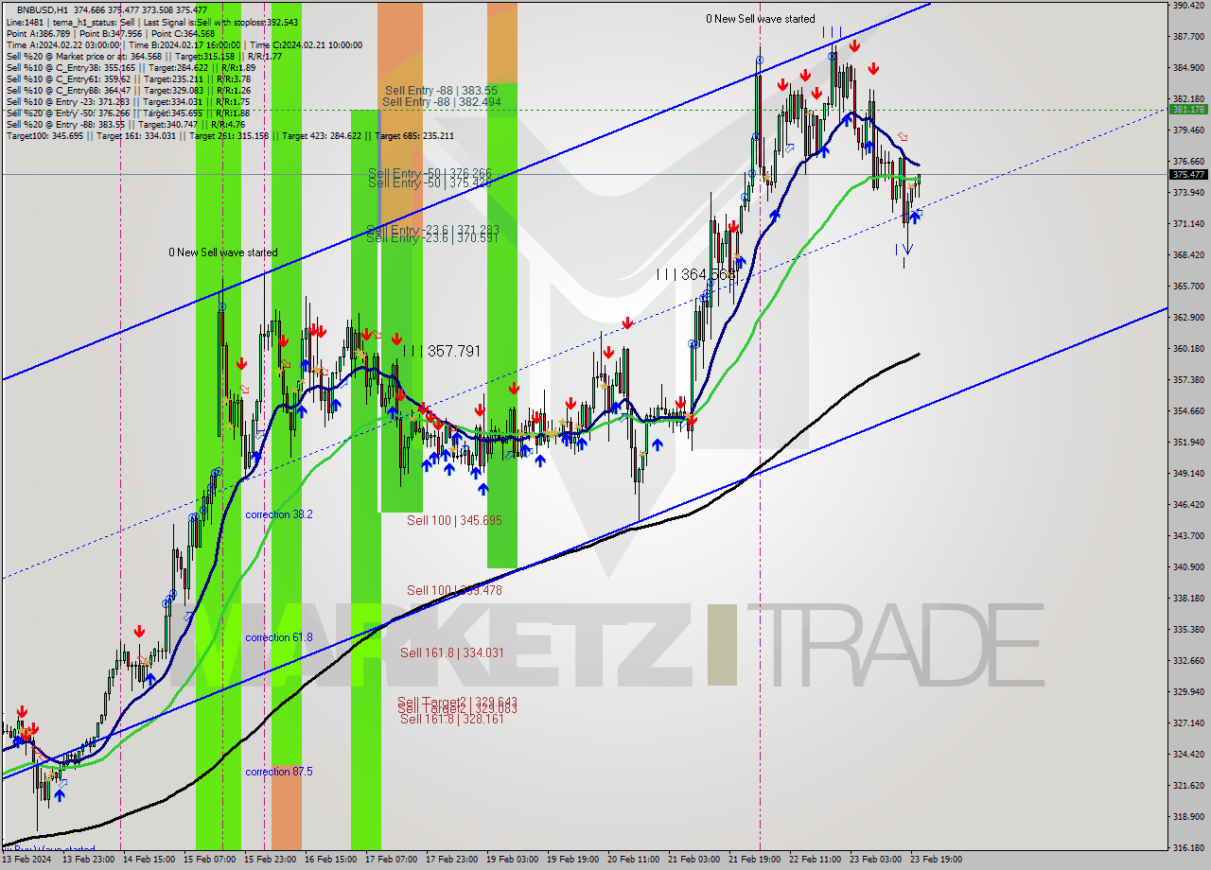1211x870 pixels.
Task: Click the 'Sell Entry -23.6 | 371.283' label
Action: coord(432,230)
